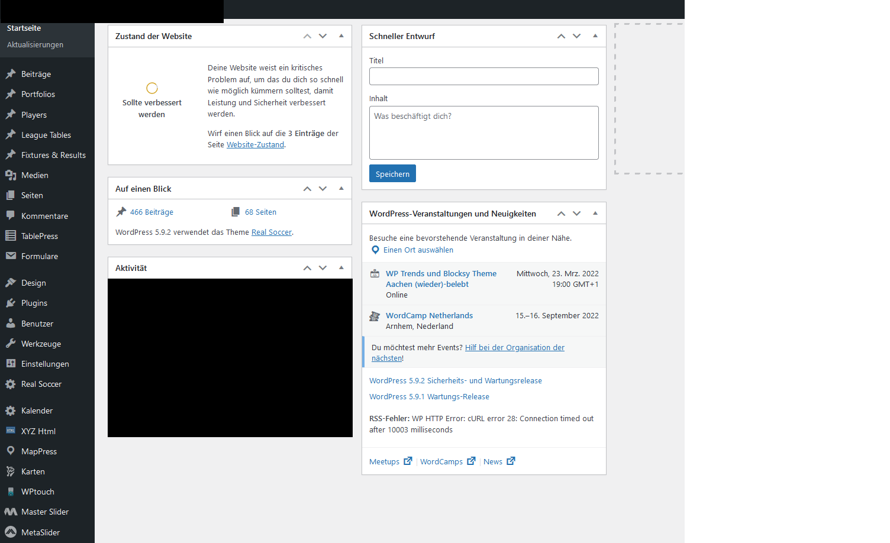Viewport: 890px width, 543px height.
Task: Open the Real Soccer theme link
Action: (272, 232)
